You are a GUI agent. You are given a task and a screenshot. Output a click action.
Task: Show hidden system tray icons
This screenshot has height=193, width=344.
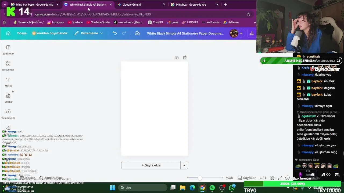click(288, 188)
